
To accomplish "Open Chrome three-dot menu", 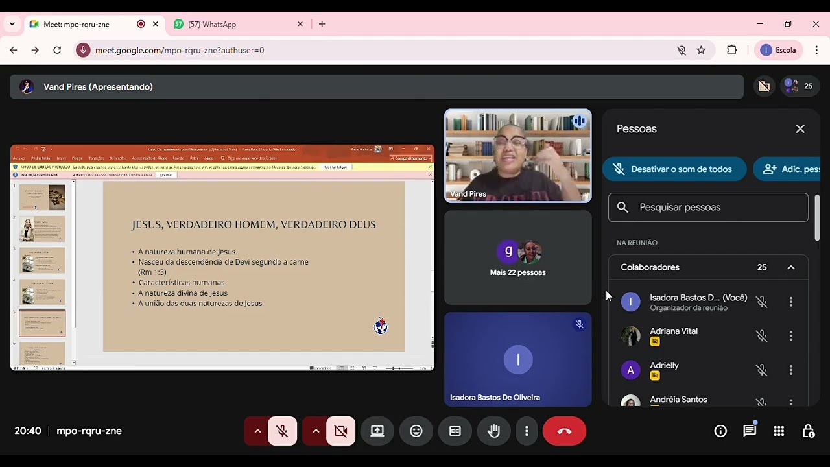I will point(816,50).
